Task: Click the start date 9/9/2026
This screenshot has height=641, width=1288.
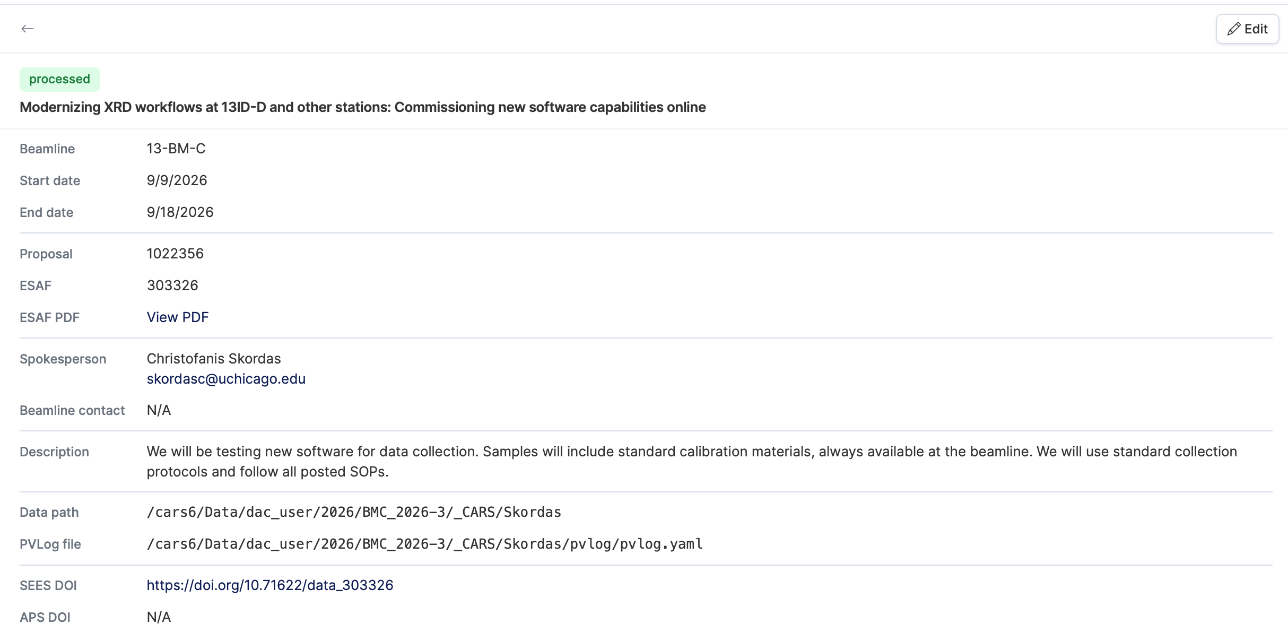Action: coord(177,180)
